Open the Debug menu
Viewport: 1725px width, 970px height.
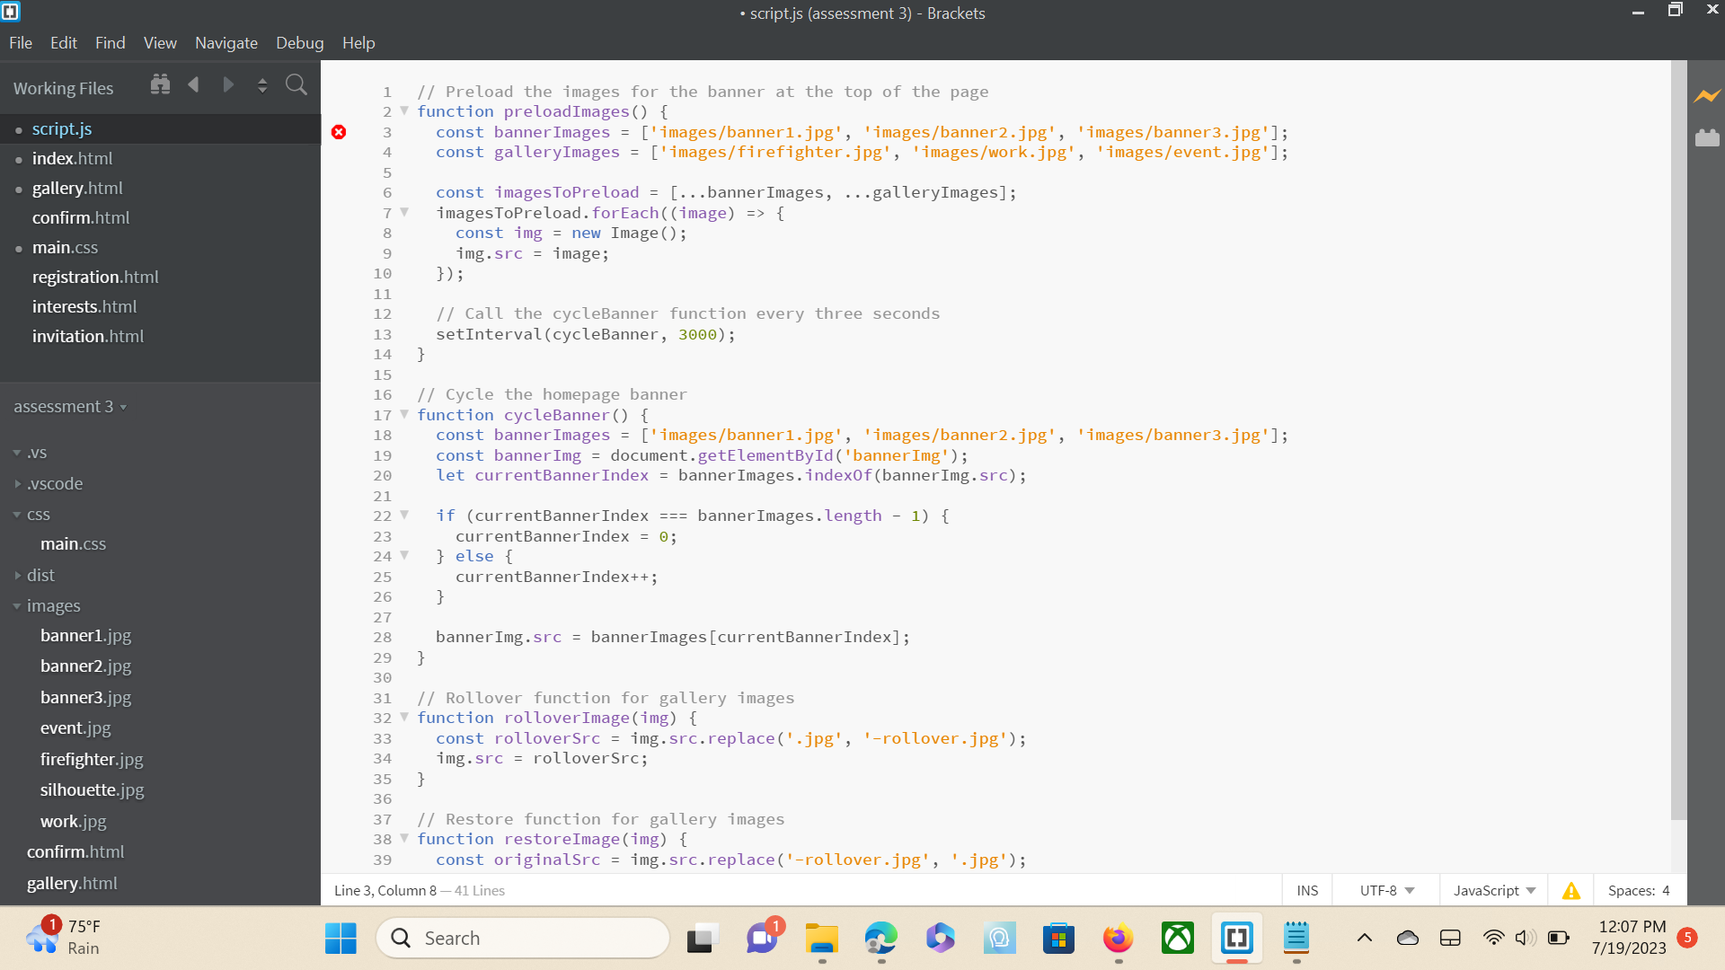[299, 42]
